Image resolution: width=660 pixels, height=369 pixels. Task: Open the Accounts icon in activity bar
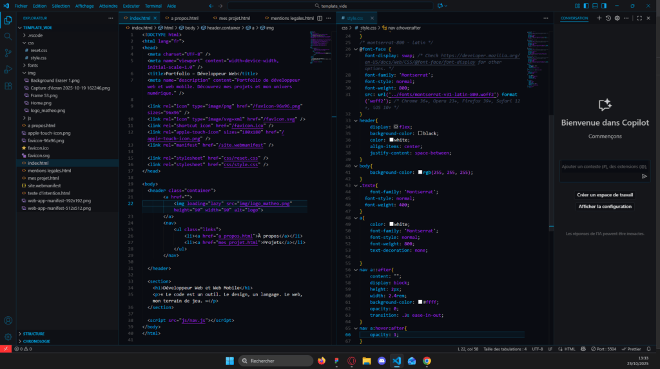pyautogui.click(x=8, y=320)
